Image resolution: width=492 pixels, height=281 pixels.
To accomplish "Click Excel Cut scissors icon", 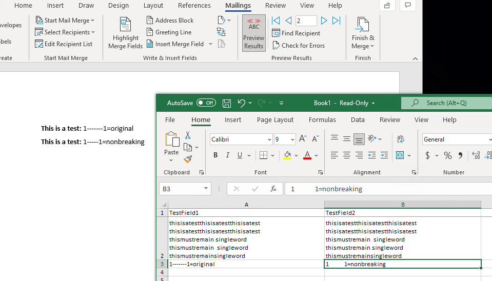I will (x=188, y=135).
